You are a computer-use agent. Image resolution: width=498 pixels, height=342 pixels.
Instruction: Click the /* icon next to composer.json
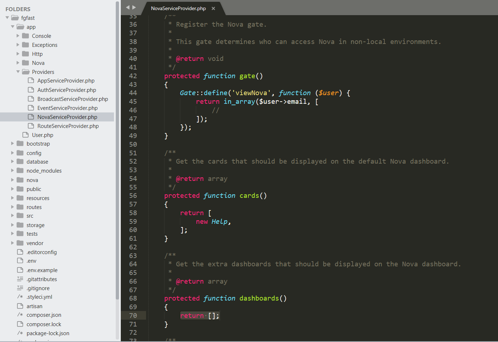tap(21, 315)
